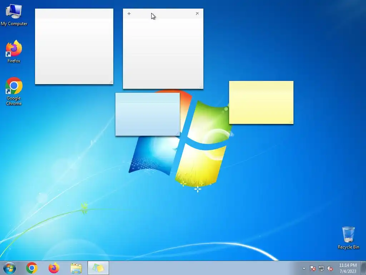The height and width of the screenshot is (275, 366).
Task: Open Windows Explorer from the taskbar
Action: pyautogui.click(x=76, y=268)
